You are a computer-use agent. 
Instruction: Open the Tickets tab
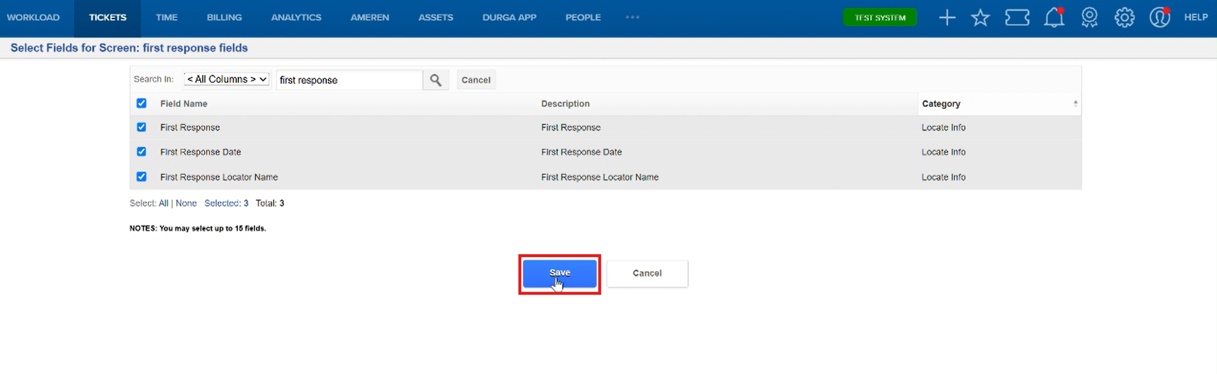click(x=108, y=17)
